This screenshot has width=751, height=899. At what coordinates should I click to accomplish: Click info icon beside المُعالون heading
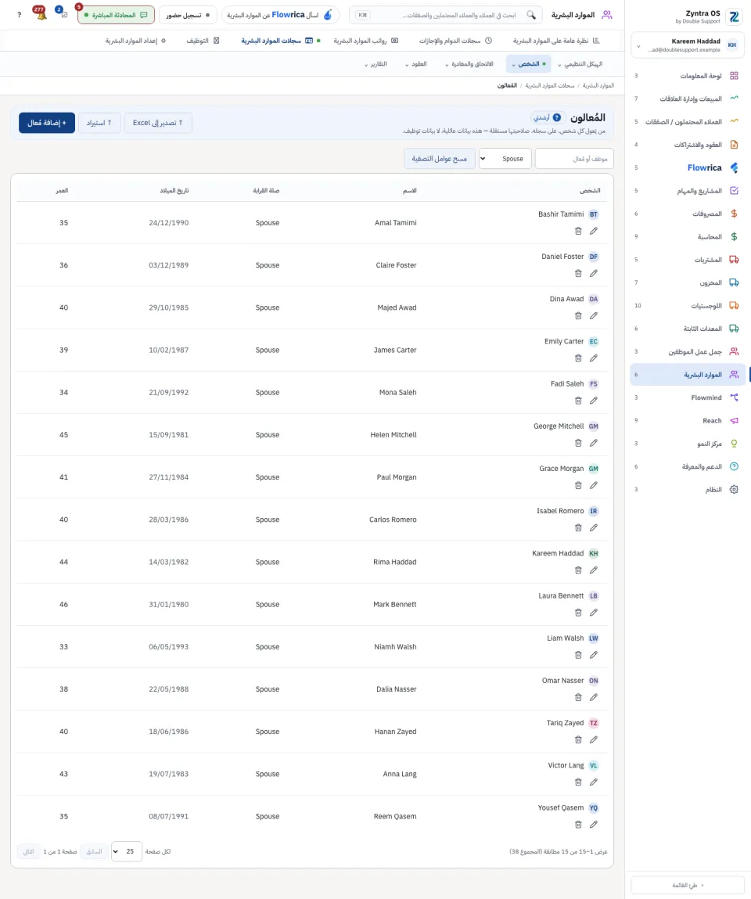pyautogui.click(x=557, y=117)
